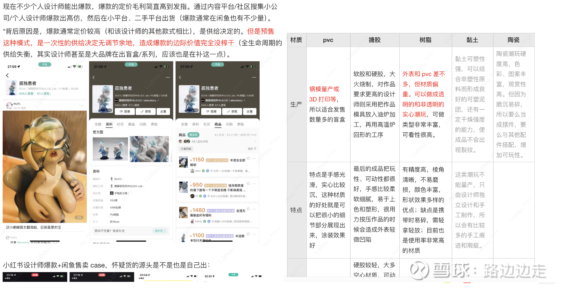Select 陶瓷 table header cell
Screen dimensions: 563x288
(514, 40)
